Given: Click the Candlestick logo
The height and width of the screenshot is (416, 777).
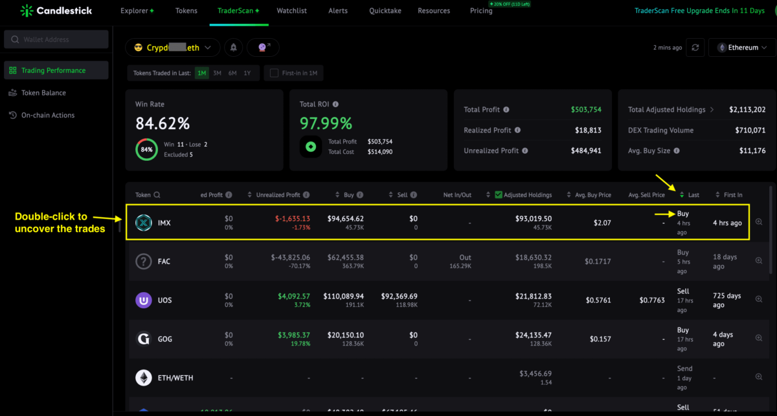Looking at the screenshot, I should pyautogui.click(x=56, y=10).
